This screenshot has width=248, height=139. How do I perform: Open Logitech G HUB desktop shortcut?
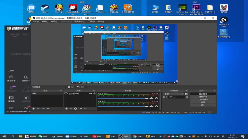(x=224, y=22)
